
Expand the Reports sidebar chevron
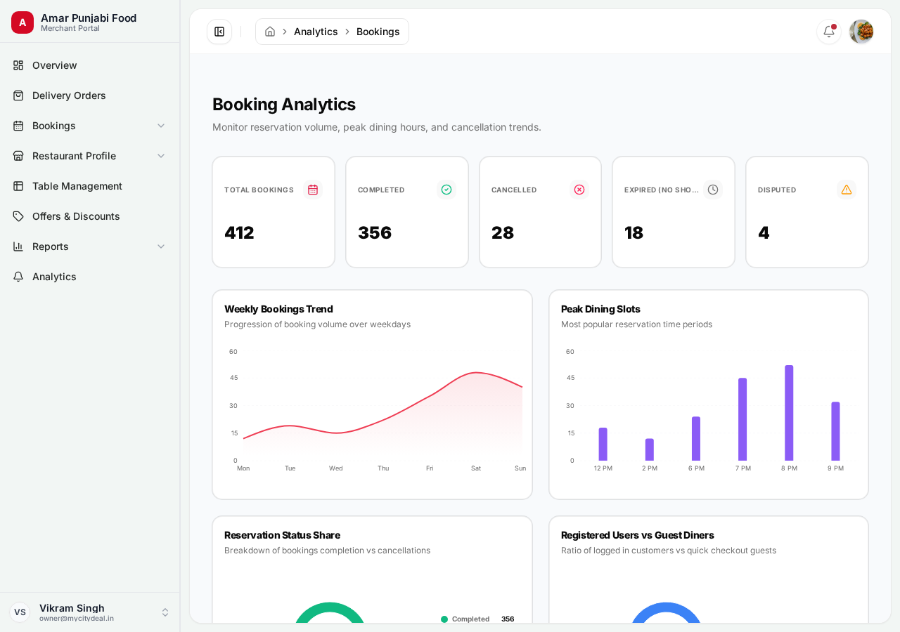pos(161,246)
